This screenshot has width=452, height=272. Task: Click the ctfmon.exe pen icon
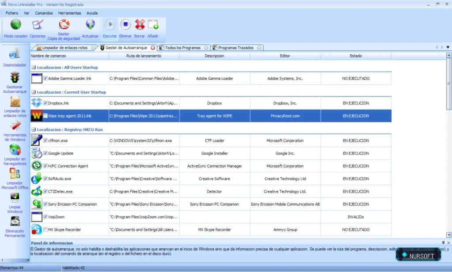click(x=37, y=140)
